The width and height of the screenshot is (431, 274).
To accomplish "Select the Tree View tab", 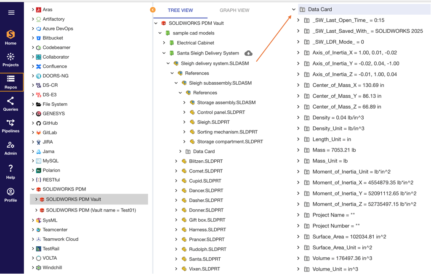I will point(180,10).
